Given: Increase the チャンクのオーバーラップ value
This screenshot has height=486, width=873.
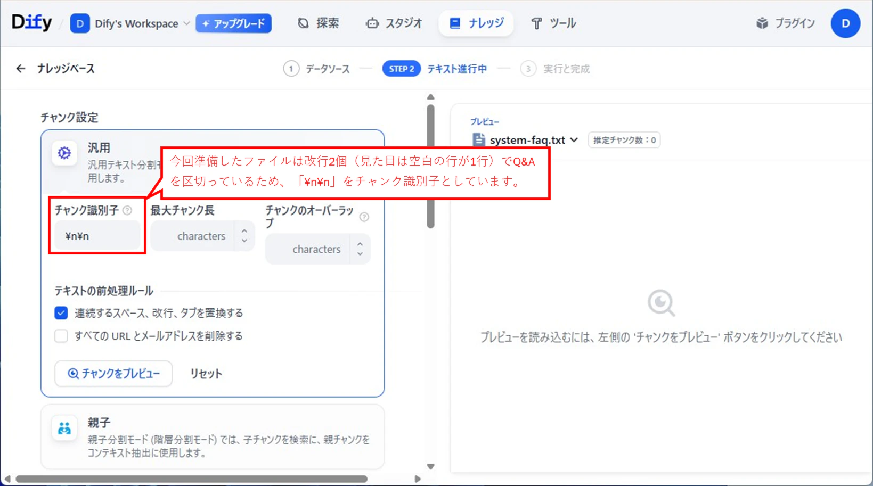Looking at the screenshot, I should (x=360, y=244).
